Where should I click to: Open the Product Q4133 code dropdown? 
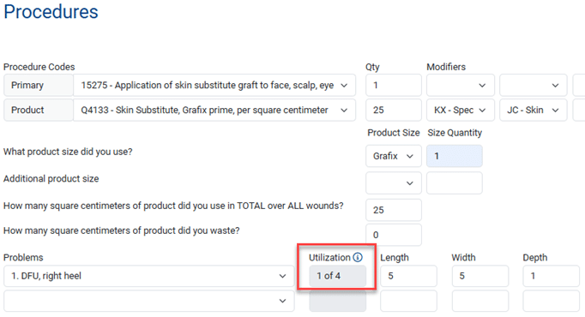point(214,111)
